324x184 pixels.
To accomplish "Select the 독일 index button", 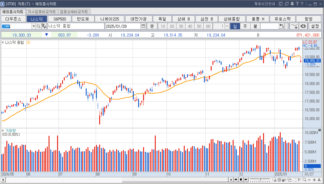I will [162, 19].
